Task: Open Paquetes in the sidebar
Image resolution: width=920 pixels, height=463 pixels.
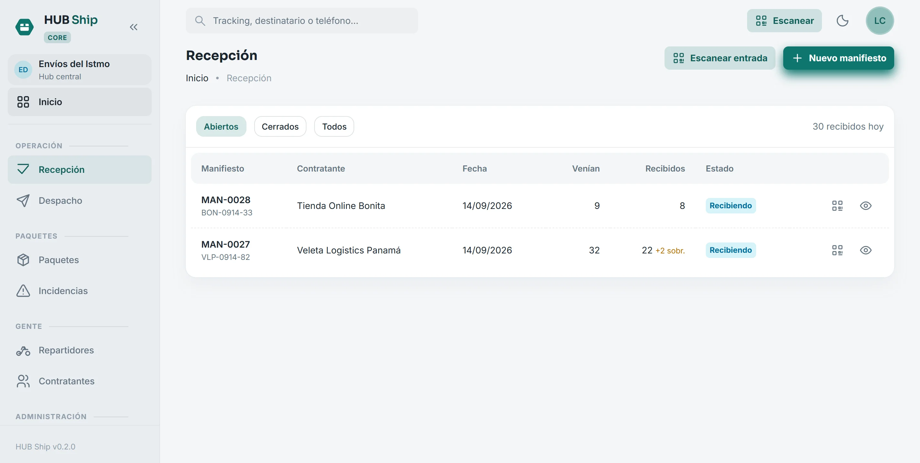Action: (x=80, y=260)
